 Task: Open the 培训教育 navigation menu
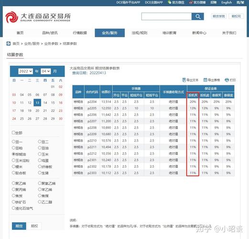click(x=169, y=33)
